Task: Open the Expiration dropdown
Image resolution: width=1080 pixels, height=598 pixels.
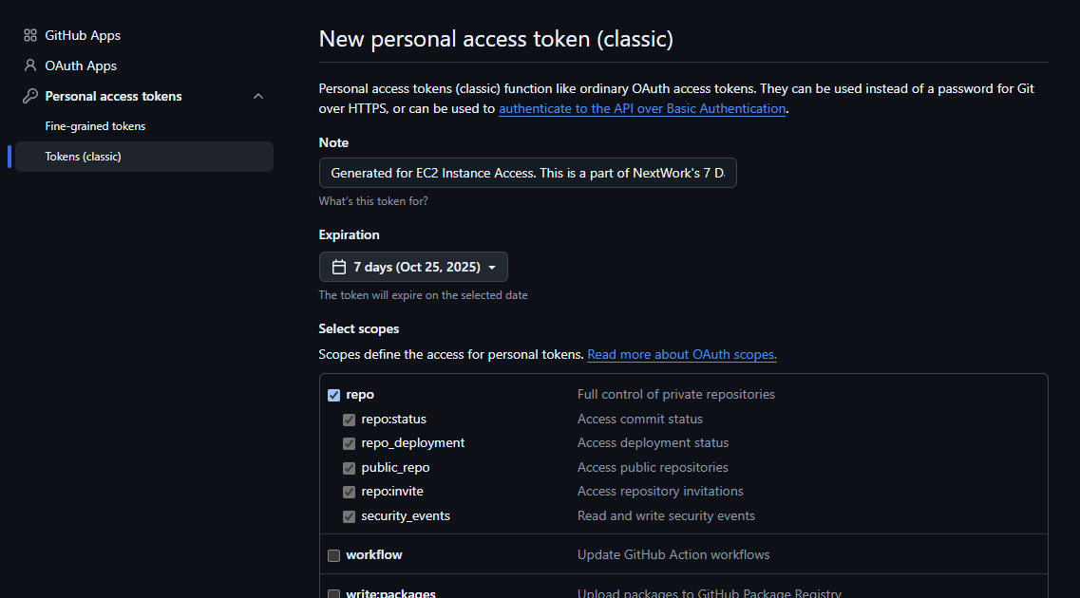Action: point(412,267)
